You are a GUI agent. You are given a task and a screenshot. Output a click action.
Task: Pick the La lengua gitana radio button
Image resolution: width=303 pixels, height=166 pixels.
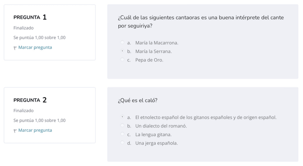point(123,134)
